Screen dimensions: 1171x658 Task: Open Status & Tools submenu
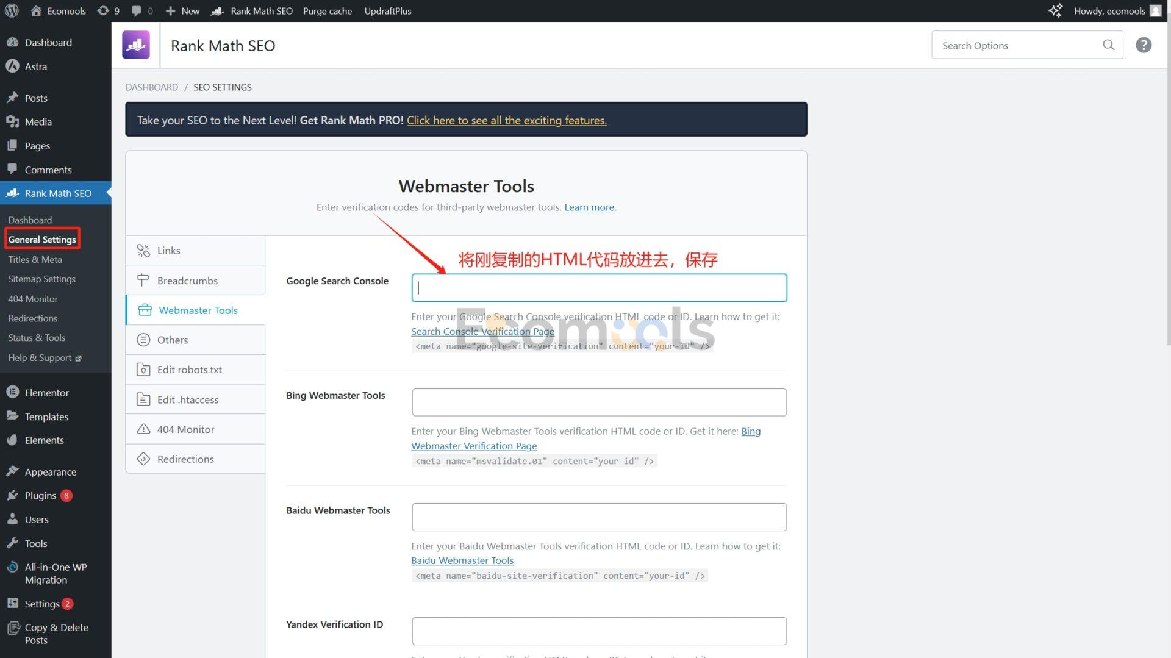[x=37, y=338]
